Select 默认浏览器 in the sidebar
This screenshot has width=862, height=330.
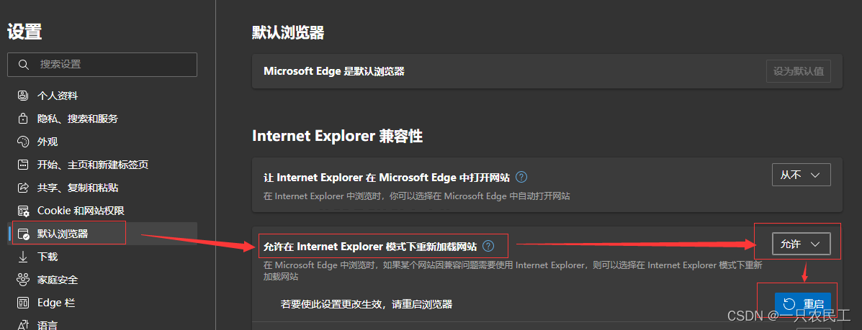pyautogui.click(x=102, y=234)
